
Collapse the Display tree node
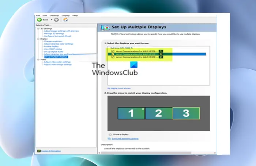38,39
